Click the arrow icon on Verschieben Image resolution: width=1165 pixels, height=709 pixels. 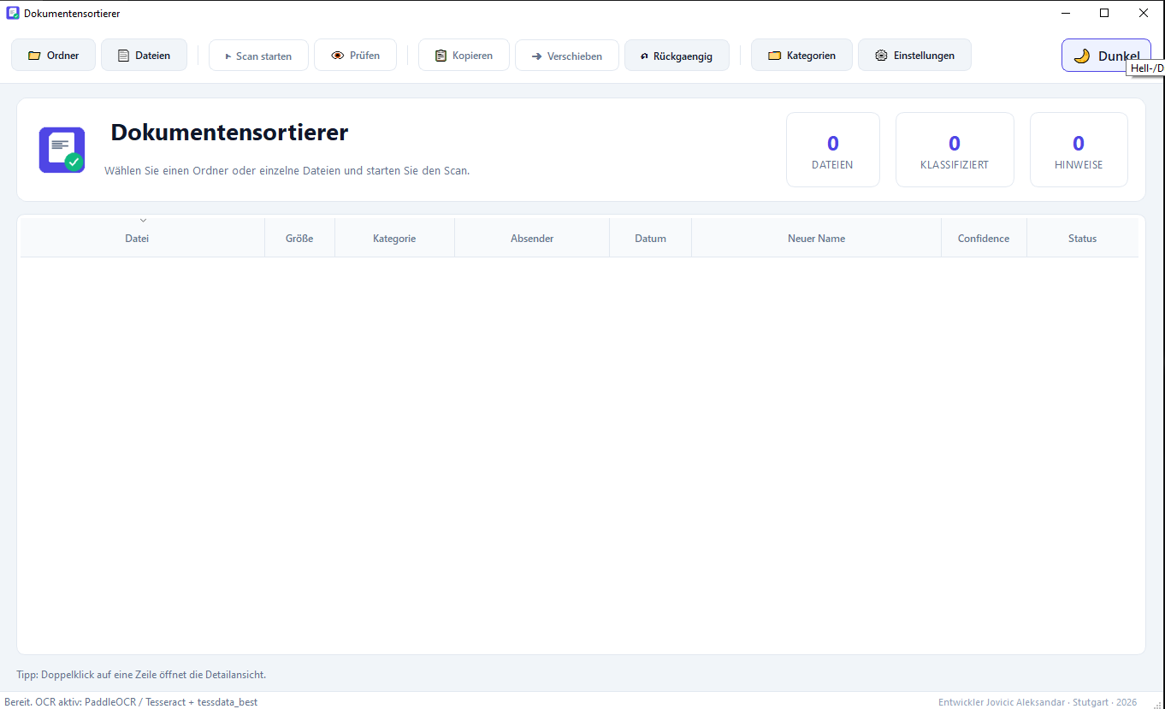click(x=536, y=56)
